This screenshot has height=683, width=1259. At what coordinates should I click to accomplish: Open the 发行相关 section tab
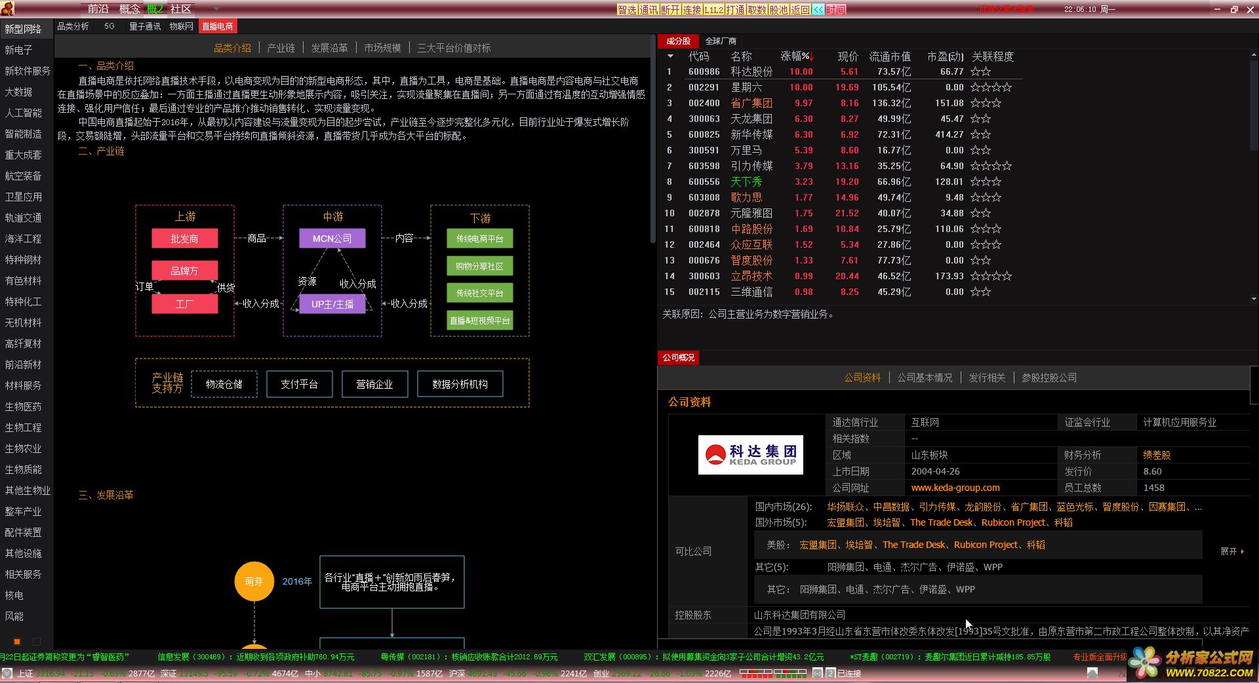click(987, 378)
